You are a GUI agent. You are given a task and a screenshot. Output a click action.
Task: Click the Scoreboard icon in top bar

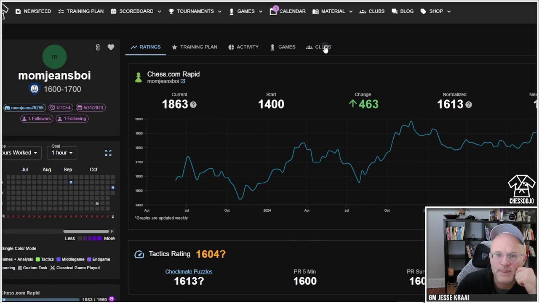click(x=113, y=11)
